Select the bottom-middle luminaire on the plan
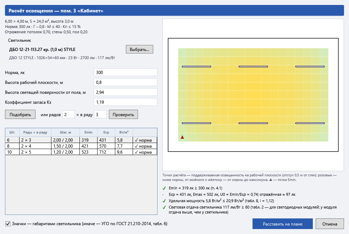This screenshot has width=349, height=234. coord(253,123)
